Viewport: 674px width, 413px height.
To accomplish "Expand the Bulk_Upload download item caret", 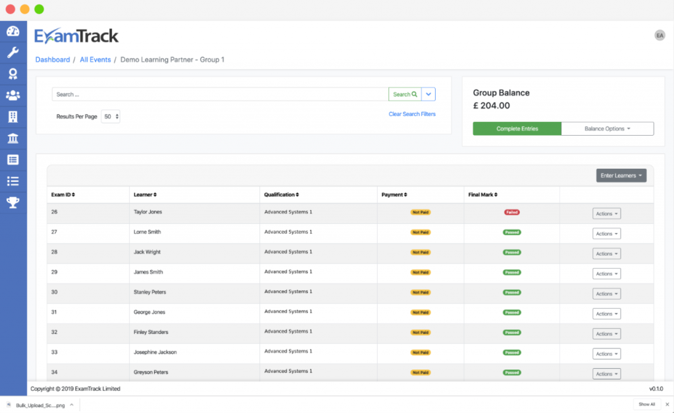I will [72, 405].
